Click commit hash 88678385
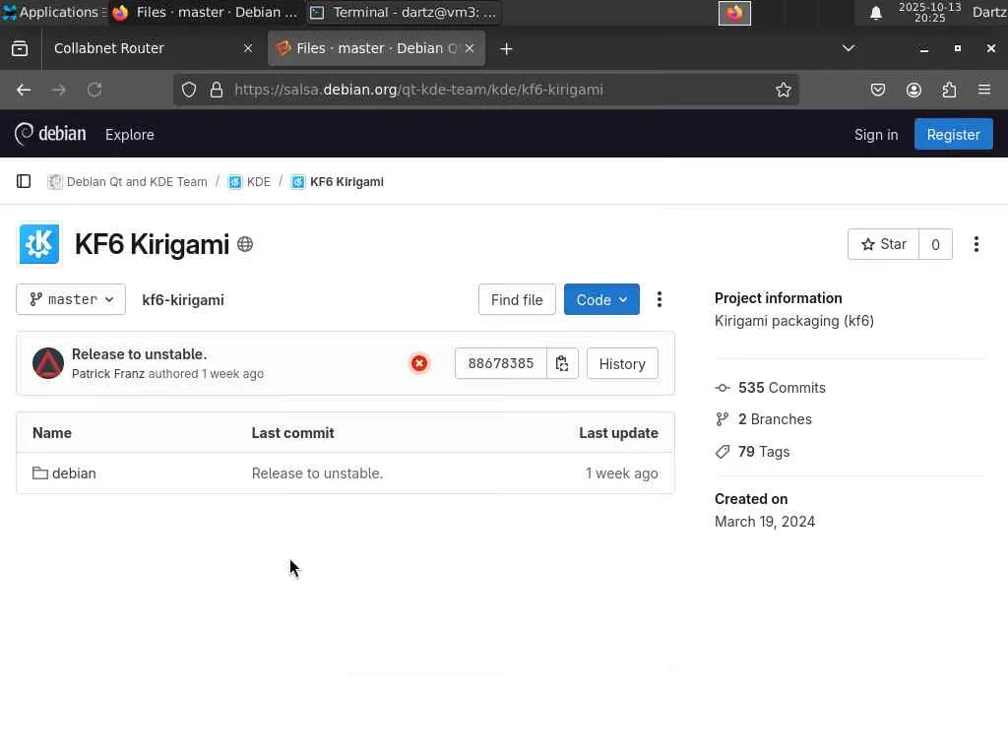The image size is (1008, 756). pyautogui.click(x=501, y=363)
